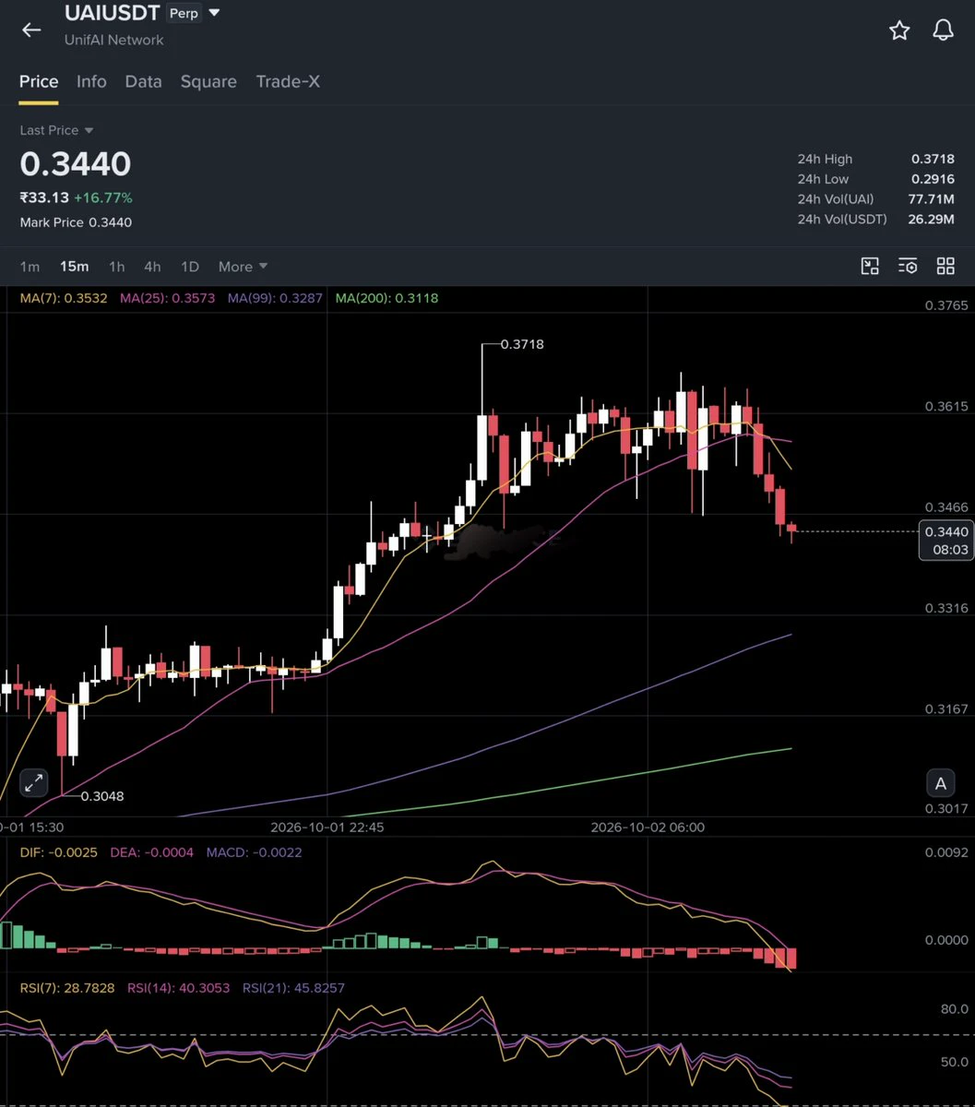Tap the 0.3718 high marker on chart

[x=522, y=344]
